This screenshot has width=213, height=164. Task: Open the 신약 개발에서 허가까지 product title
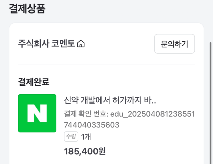110,101
